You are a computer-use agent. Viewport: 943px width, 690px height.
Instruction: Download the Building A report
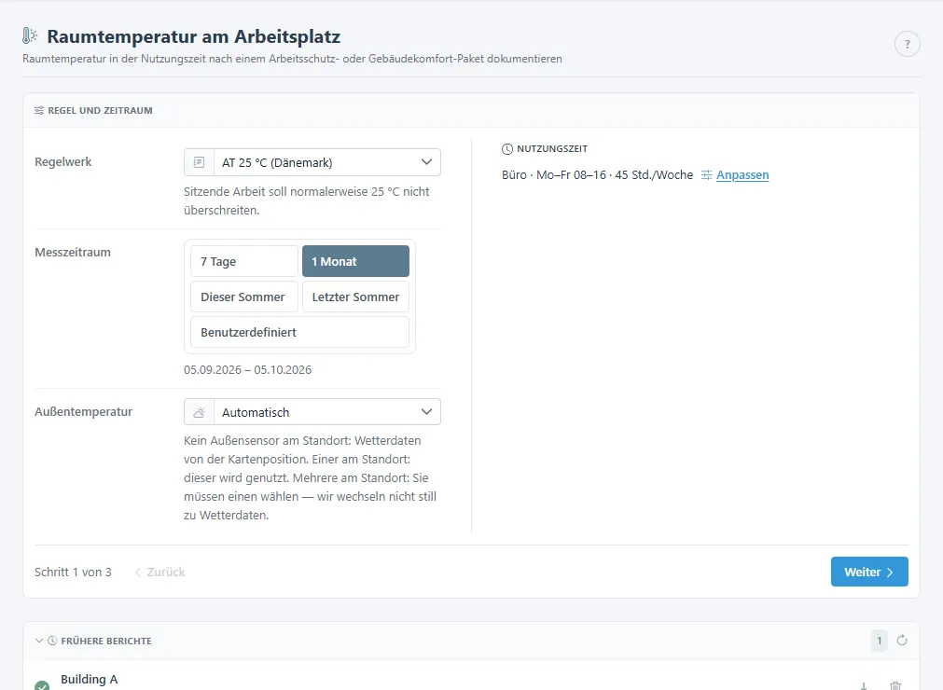tap(864, 685)
